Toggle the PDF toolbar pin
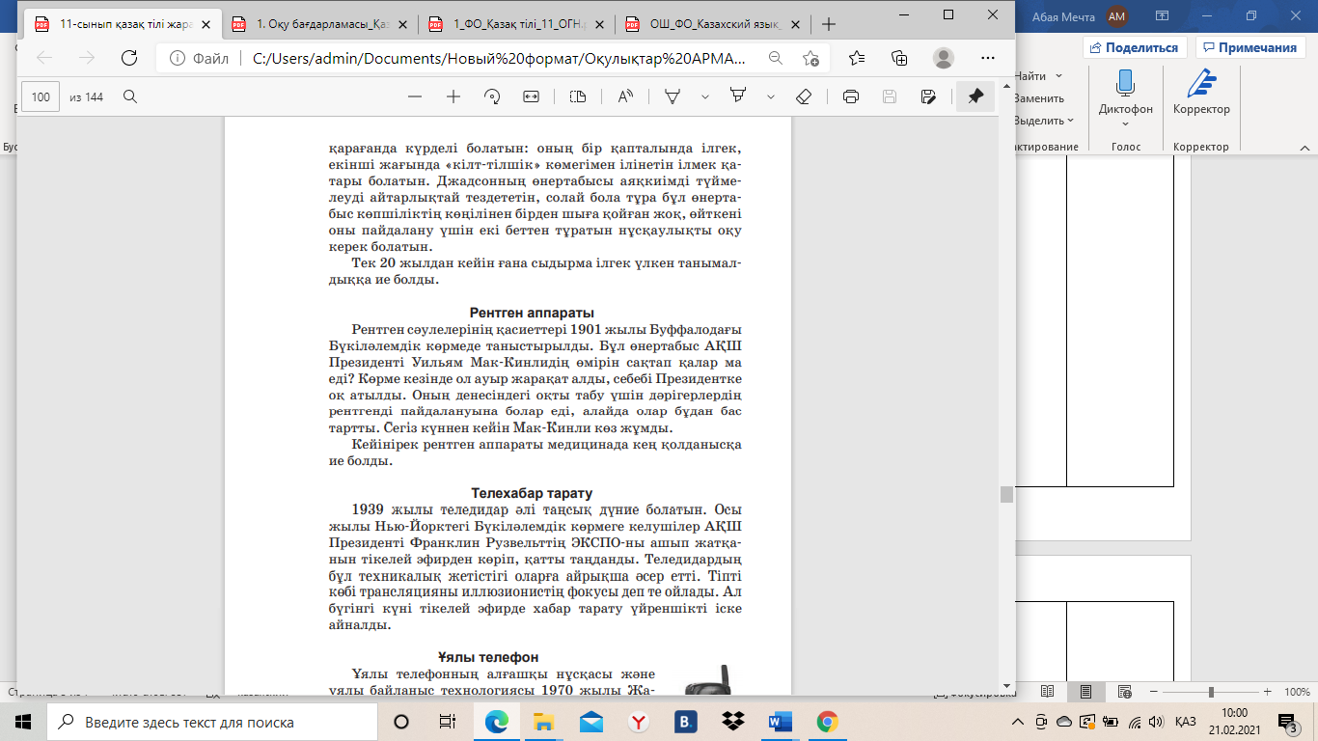The image size is (1318, 741). click(x=975, y=96)
